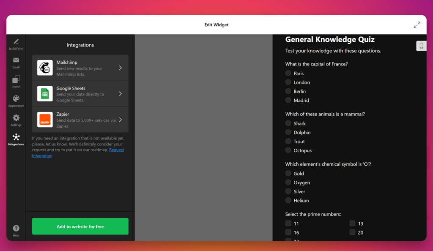Click Add to website for free
Image resolution: width=433 pixels, height=251 pixels.
click(80, 226)
